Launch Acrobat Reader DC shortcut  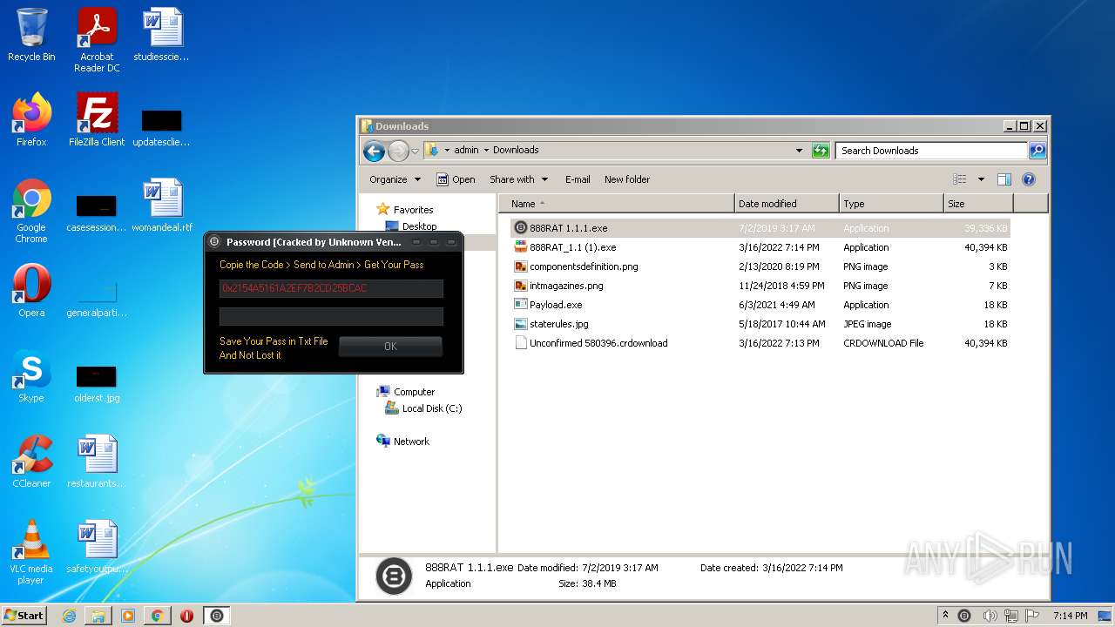(97, 40)
